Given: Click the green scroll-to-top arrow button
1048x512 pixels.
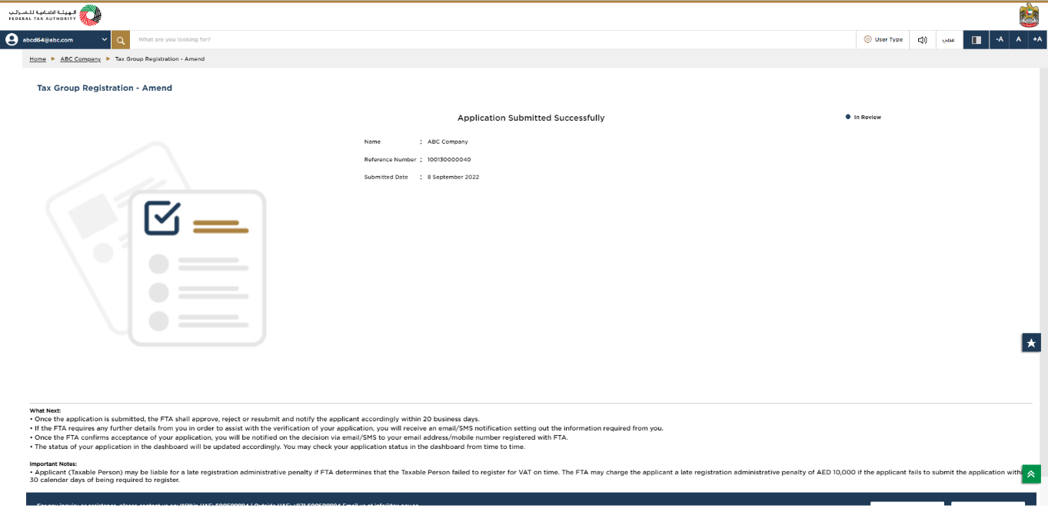Looking at the screenshot, I should click(x=1031, y=474).
